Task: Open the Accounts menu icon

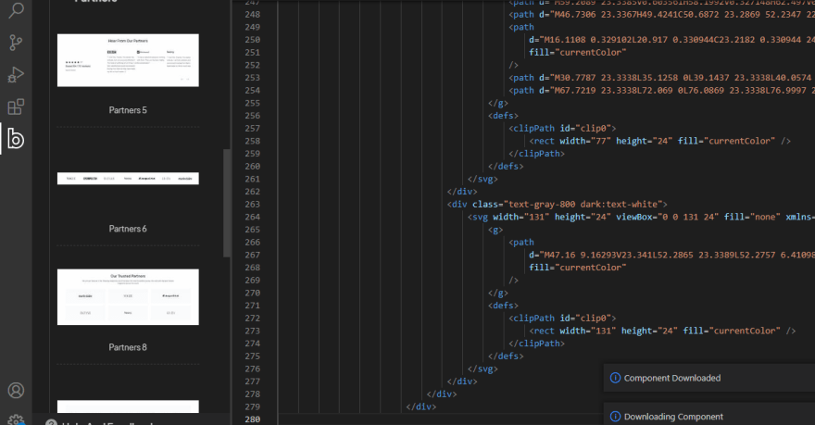Action: [x=16, y=390]
